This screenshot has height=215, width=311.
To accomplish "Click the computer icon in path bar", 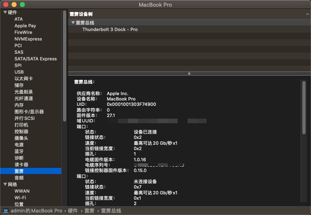I will pyautogui.click(x=6, y=211).
